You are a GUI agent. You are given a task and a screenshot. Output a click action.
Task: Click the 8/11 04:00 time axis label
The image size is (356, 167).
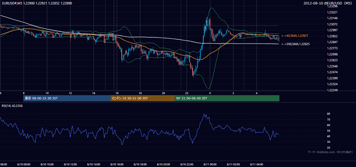[x=257, y=164]
